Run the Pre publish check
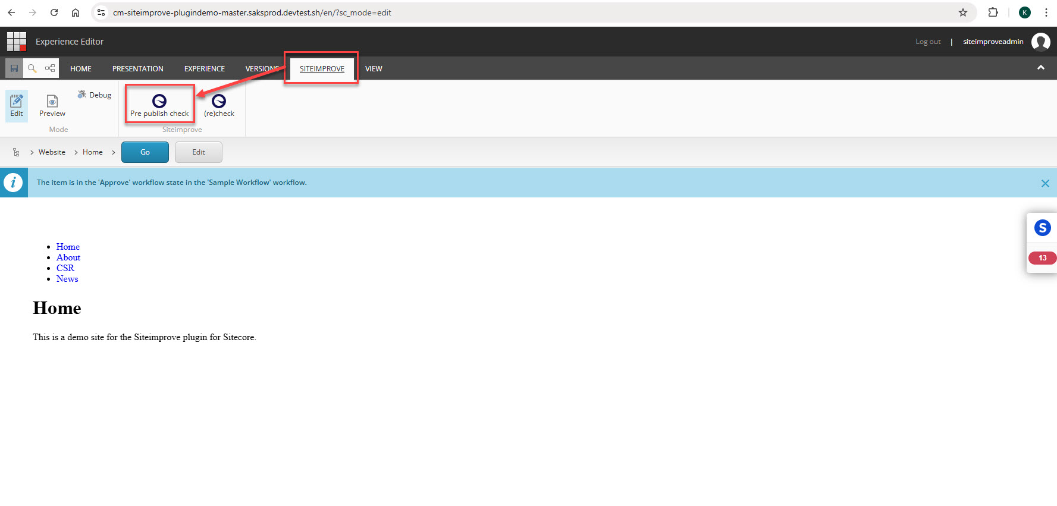This screenshot has width=1057, height=506. (159, 106)
